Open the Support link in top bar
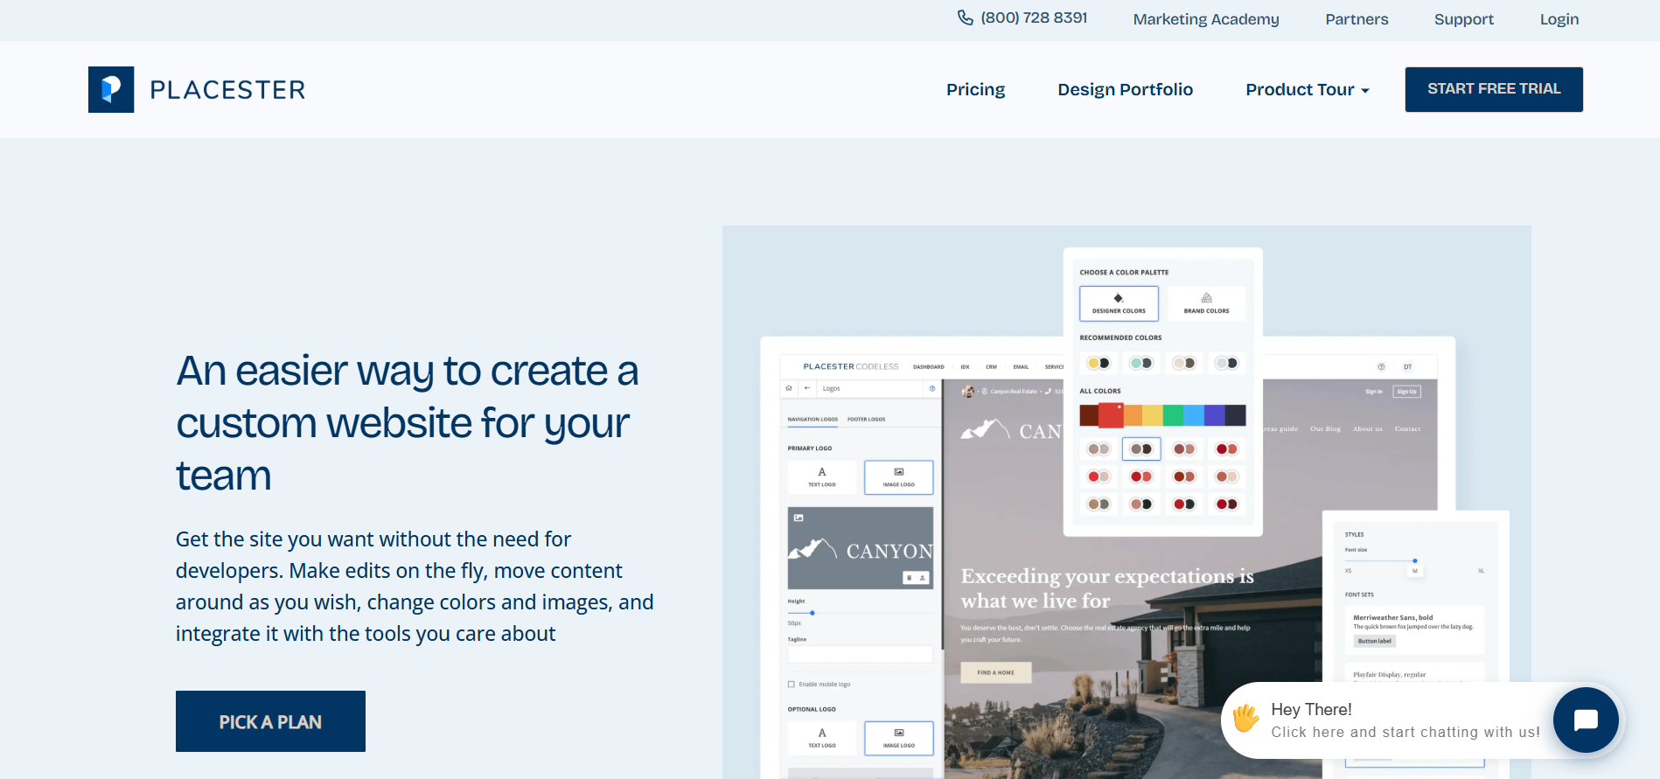This screenshot has width=1660, height=779. [x=1464, y=19]
